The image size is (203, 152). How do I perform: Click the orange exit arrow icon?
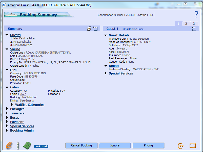coord(181,146)
